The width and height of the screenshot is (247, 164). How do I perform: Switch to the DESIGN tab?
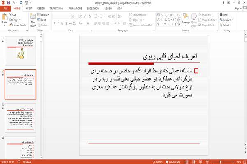(41, 9)
